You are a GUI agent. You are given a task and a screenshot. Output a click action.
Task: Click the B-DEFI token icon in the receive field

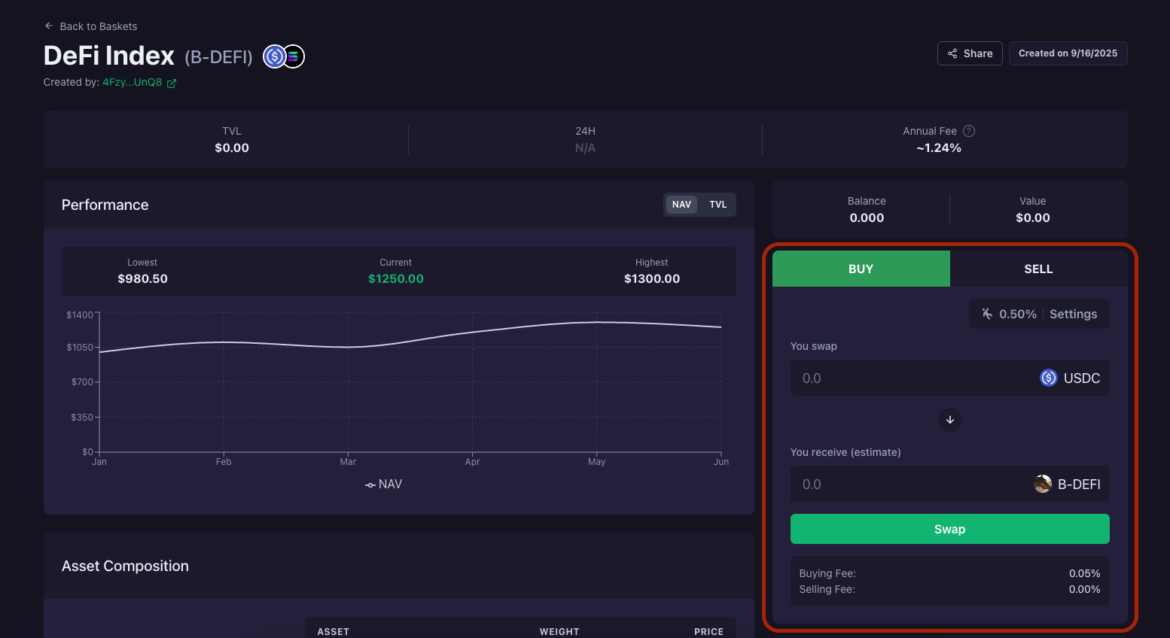1043,484
